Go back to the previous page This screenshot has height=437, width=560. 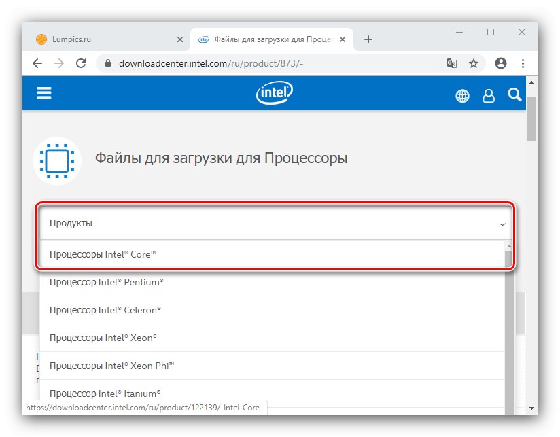tap(37, 63)
